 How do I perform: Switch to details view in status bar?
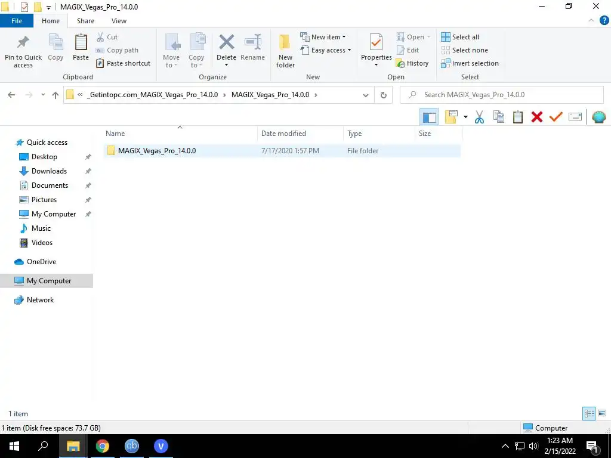pos(589,413)
